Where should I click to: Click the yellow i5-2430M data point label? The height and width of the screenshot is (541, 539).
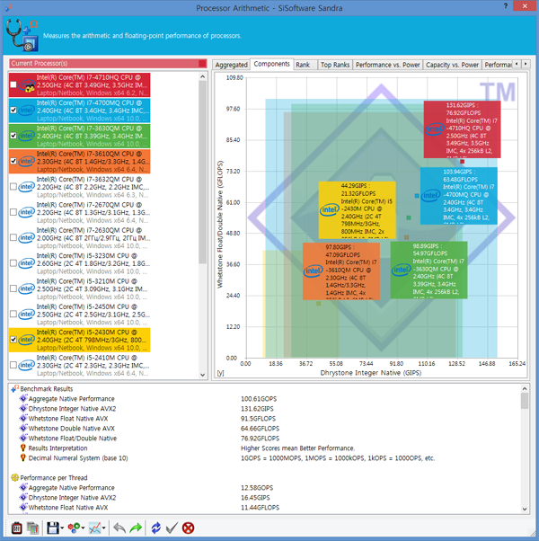357,209
